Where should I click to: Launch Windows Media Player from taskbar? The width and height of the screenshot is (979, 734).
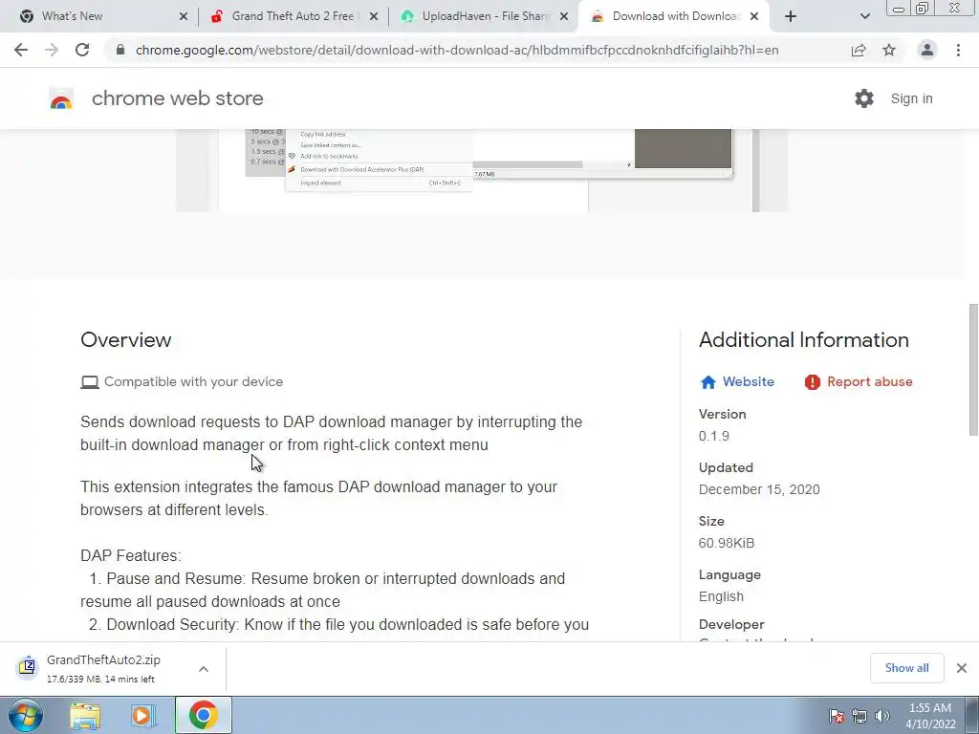[x=143, y=715]
